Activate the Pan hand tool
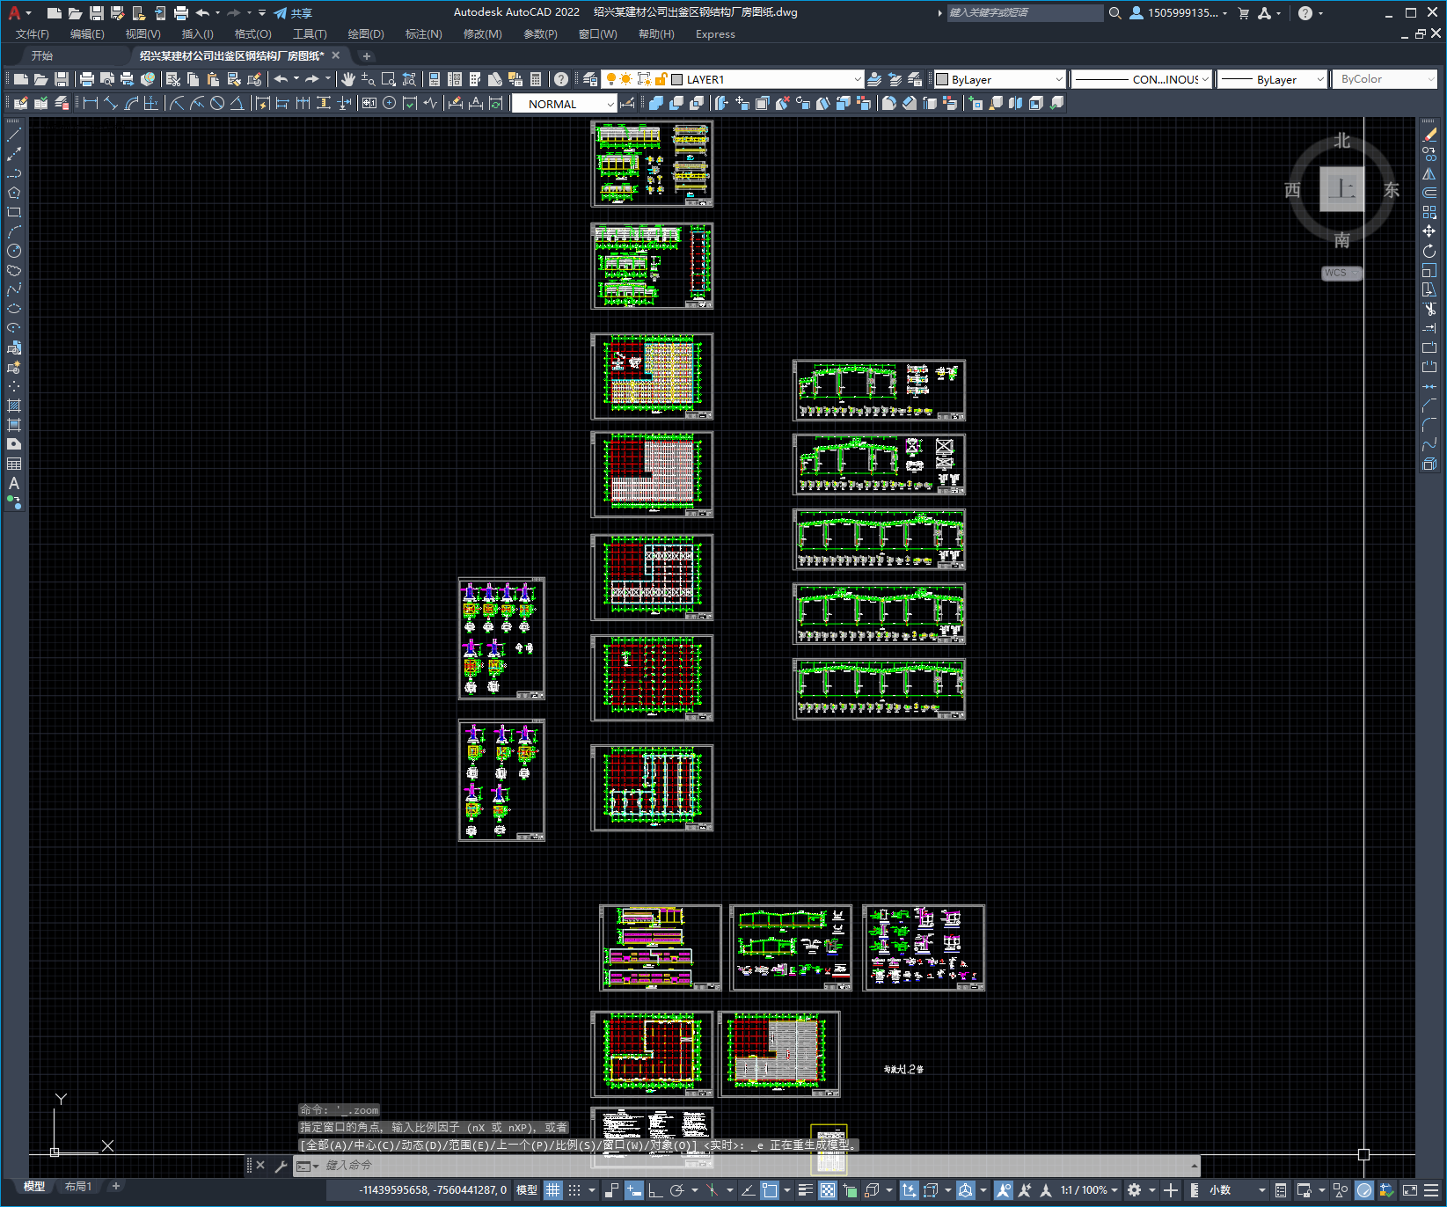1447x1207 pixels. 348,79
